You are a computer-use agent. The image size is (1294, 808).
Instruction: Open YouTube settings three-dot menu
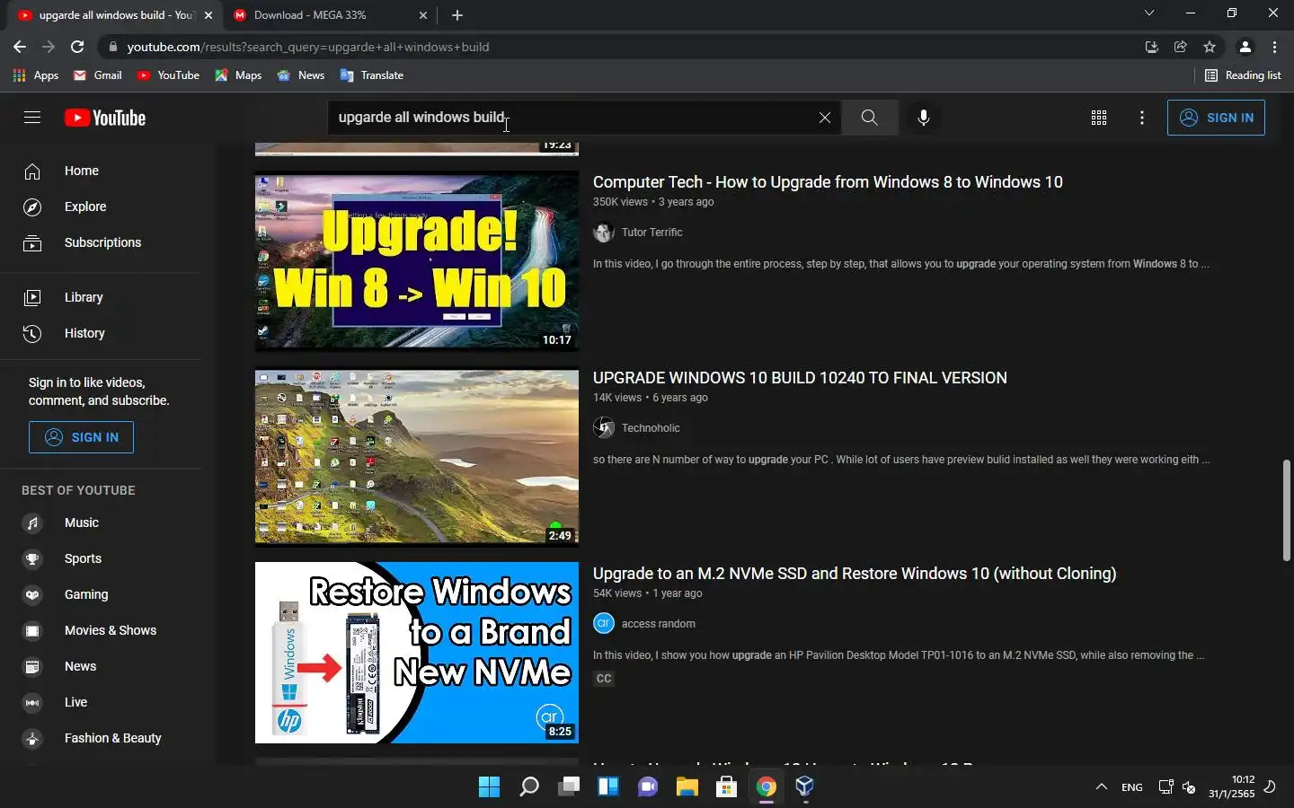point(1142,118)
